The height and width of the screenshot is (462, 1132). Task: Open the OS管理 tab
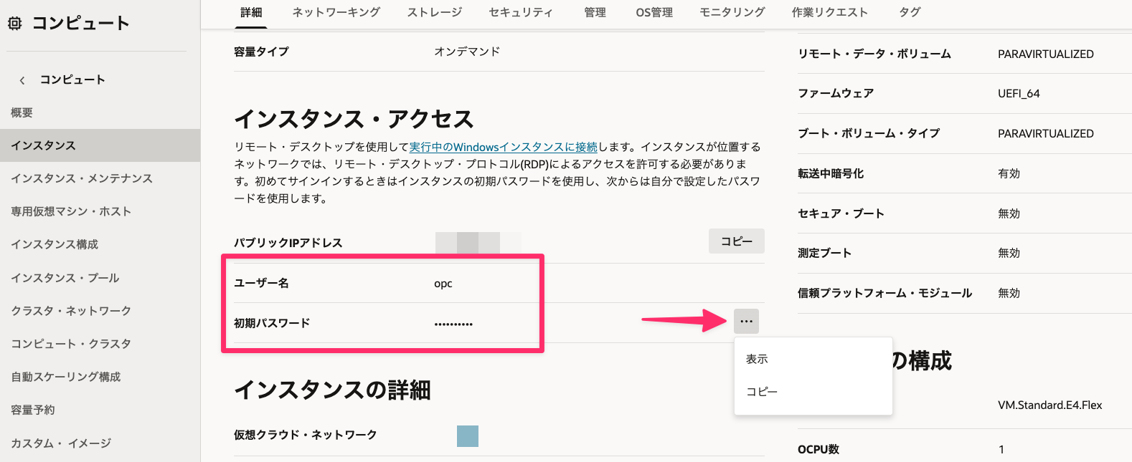tap(654, 12)
